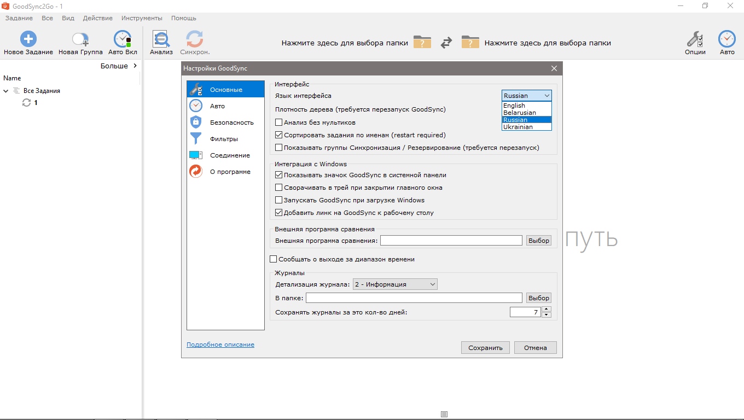Image resolution: width=744 pixels, height=420 pixels.
Task: Check Сообщать о выходе за диапазон времени
Action: [274, 259]
